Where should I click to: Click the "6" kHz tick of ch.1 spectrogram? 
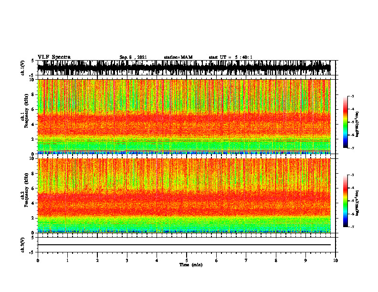[x=33, y=109]
